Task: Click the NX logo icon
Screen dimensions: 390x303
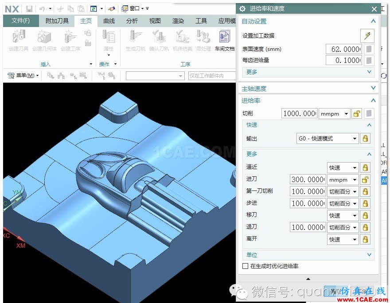Action: point(12,9)
